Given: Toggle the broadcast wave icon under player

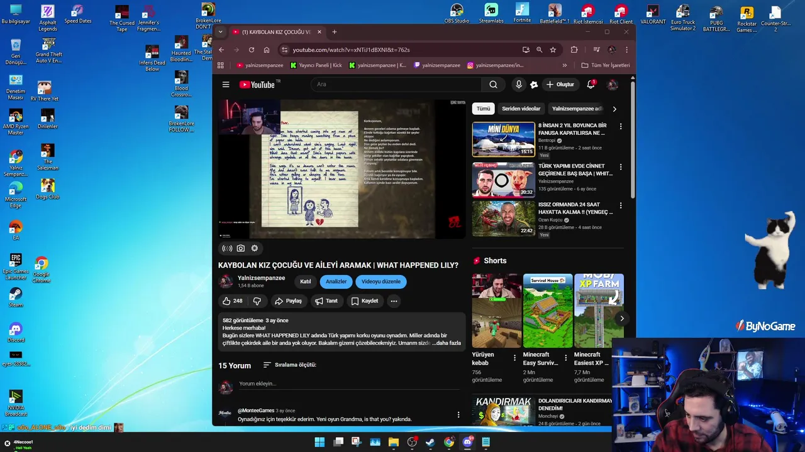Looking at the screenshot, I should tap(227, 249).
